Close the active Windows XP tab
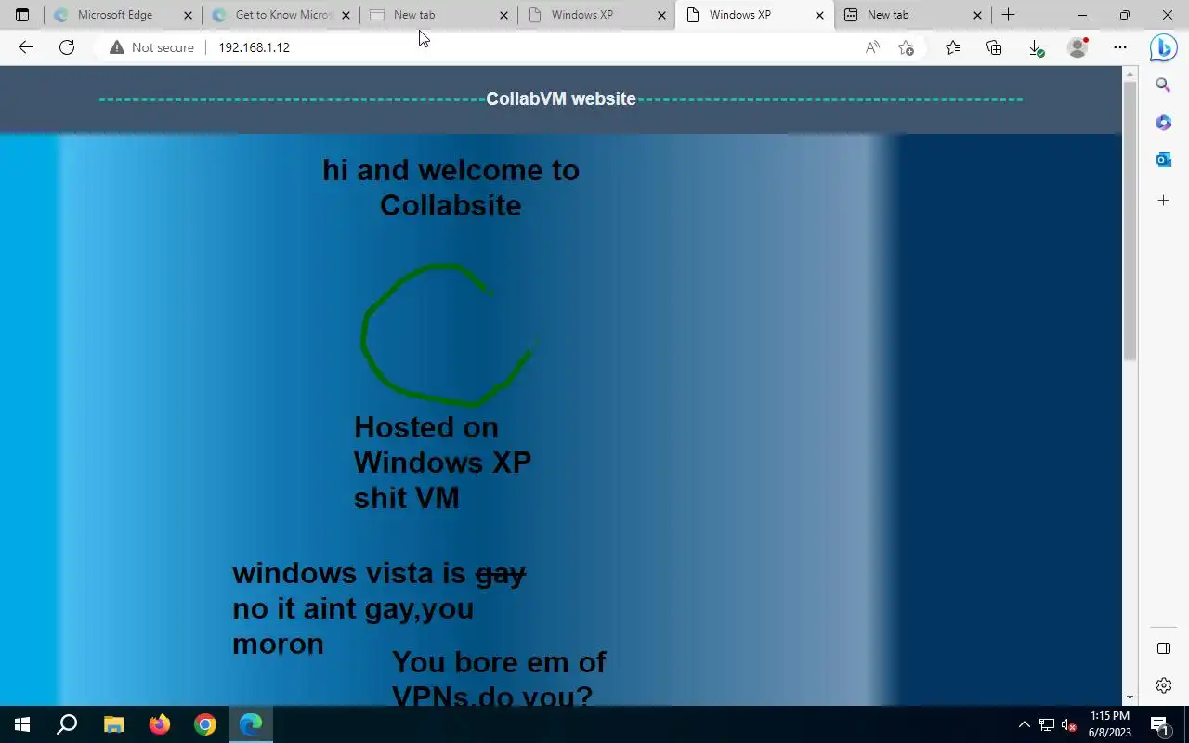 [819, 15]
